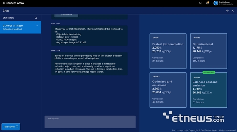Click the '1,742 $' cost value
Screen dimensions: 237x132
[x=197, y=89]
